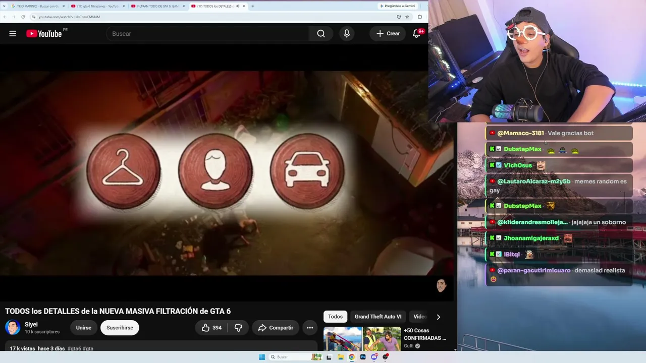Start voice search with the microphone

[x=347, y=34]
